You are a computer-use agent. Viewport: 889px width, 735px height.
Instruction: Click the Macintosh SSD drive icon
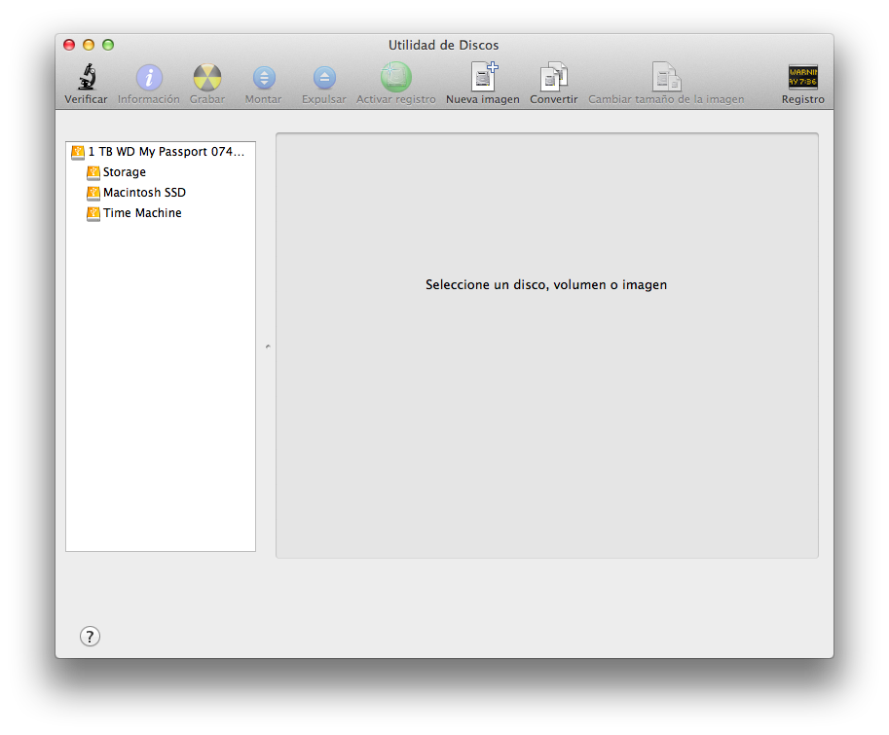pyautogui.click(x=93, y=193)
